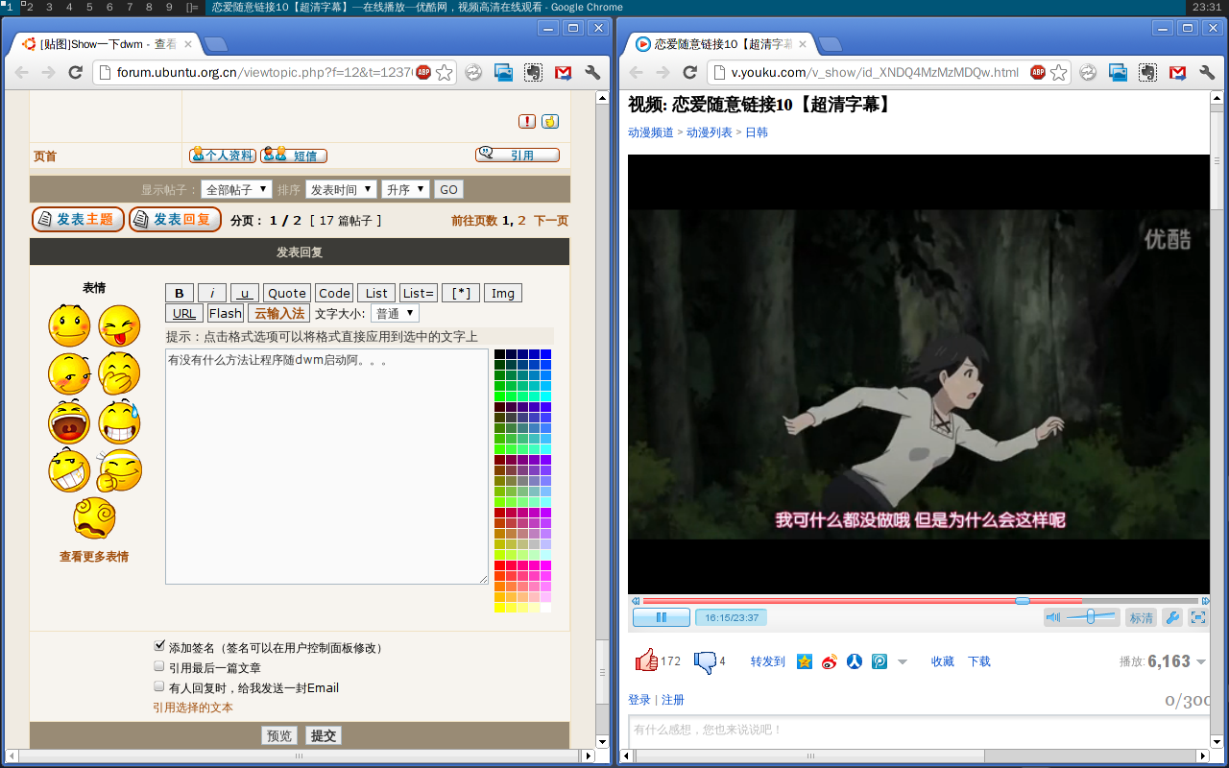Viewport: 1229px width, 768px height.
Task: Open Gmail extension in forum window toolbar
Action: [563, 72]
